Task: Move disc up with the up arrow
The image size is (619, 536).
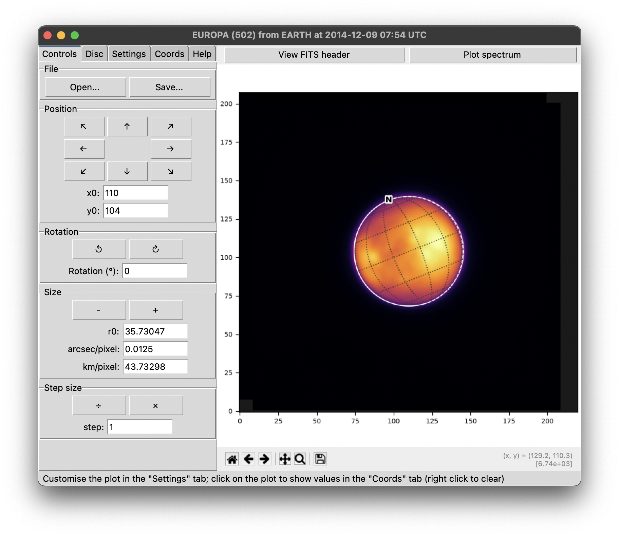Action: 127,127
